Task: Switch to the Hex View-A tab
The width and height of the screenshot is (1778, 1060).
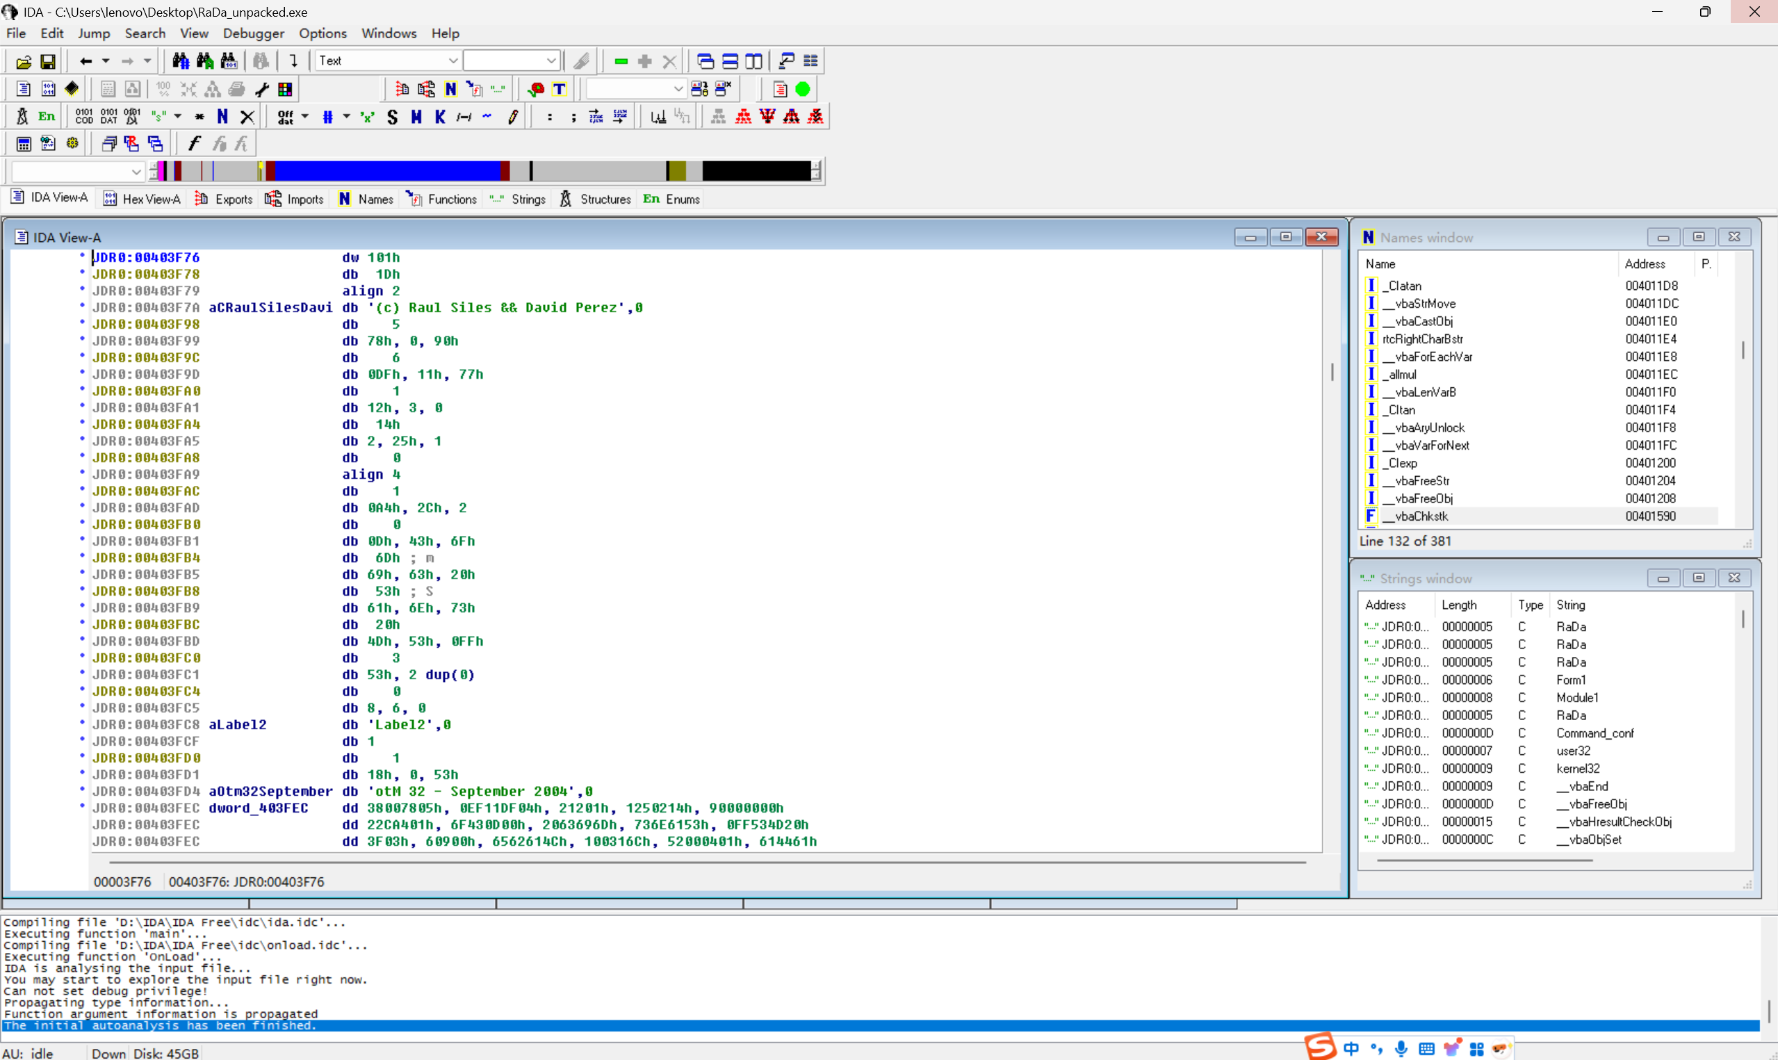Action: (x=142, y=199)
